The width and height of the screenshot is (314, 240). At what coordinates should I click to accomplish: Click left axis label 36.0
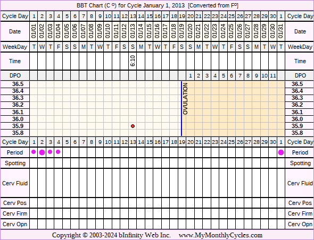(18, 119)
